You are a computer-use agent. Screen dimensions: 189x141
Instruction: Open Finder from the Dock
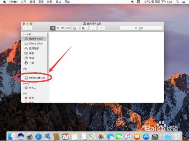click(x=12, y=136)
